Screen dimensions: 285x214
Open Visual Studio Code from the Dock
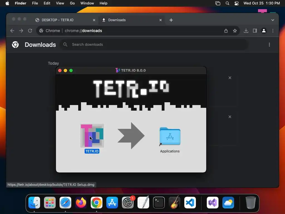pos(190,203)
